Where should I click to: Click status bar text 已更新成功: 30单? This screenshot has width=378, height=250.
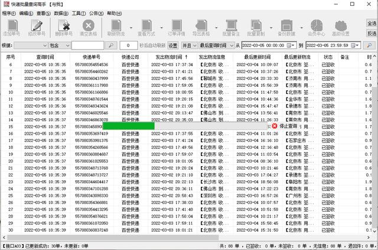tap(43, 246)
